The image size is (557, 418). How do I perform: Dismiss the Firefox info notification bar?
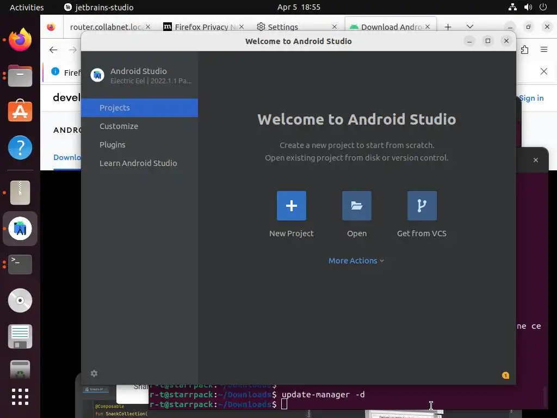544,71
